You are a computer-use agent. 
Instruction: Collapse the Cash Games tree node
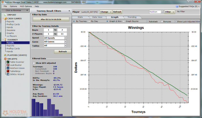pos(3,18)
